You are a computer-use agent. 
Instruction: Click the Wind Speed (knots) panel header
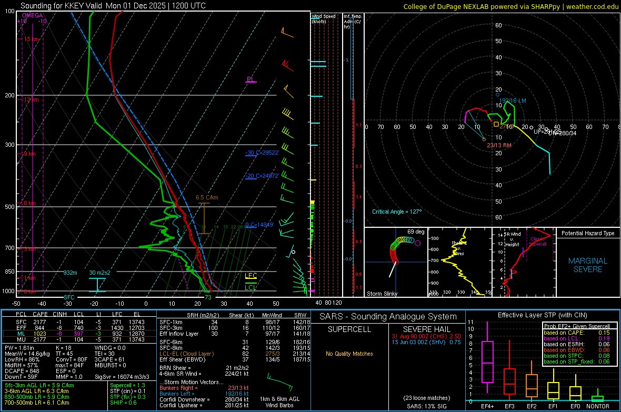pyautogui.click(x=323, y=18)
